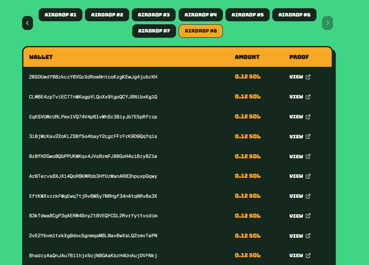Select wallet address 2BSDUedYB8zkczY6VGcXdRoeNntcoKzgKEwJg4jubrKH
The height and width of the screenshot is (265, 369).
coord(93,77)
